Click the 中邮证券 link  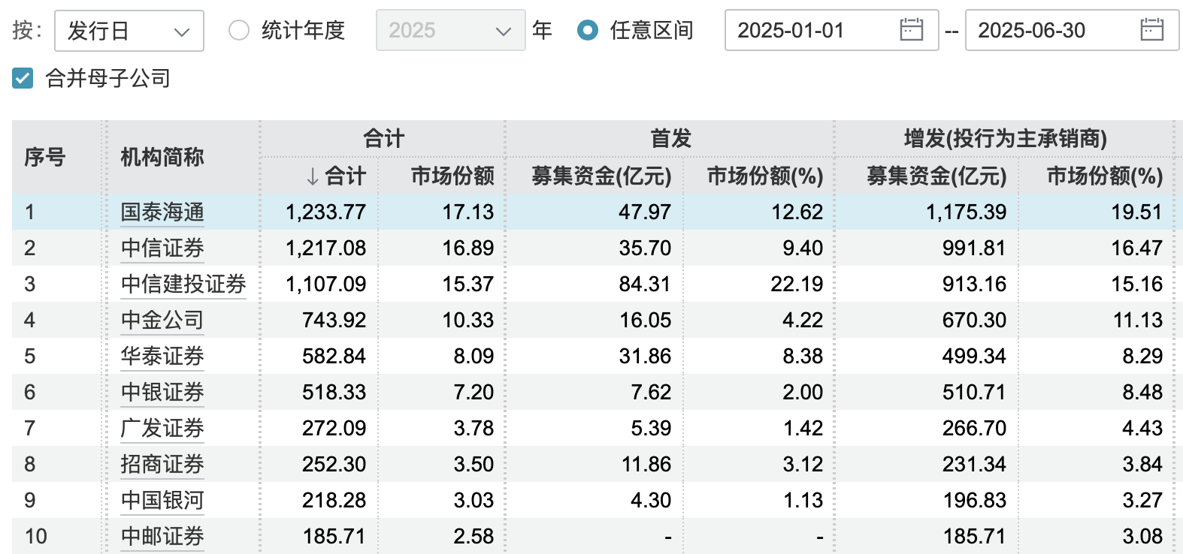162,537
